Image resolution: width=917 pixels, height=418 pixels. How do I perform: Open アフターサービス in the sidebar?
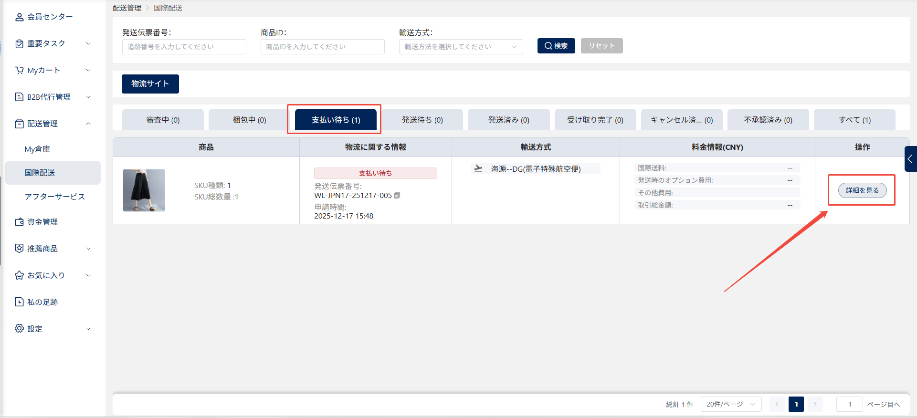click(54, 197)
